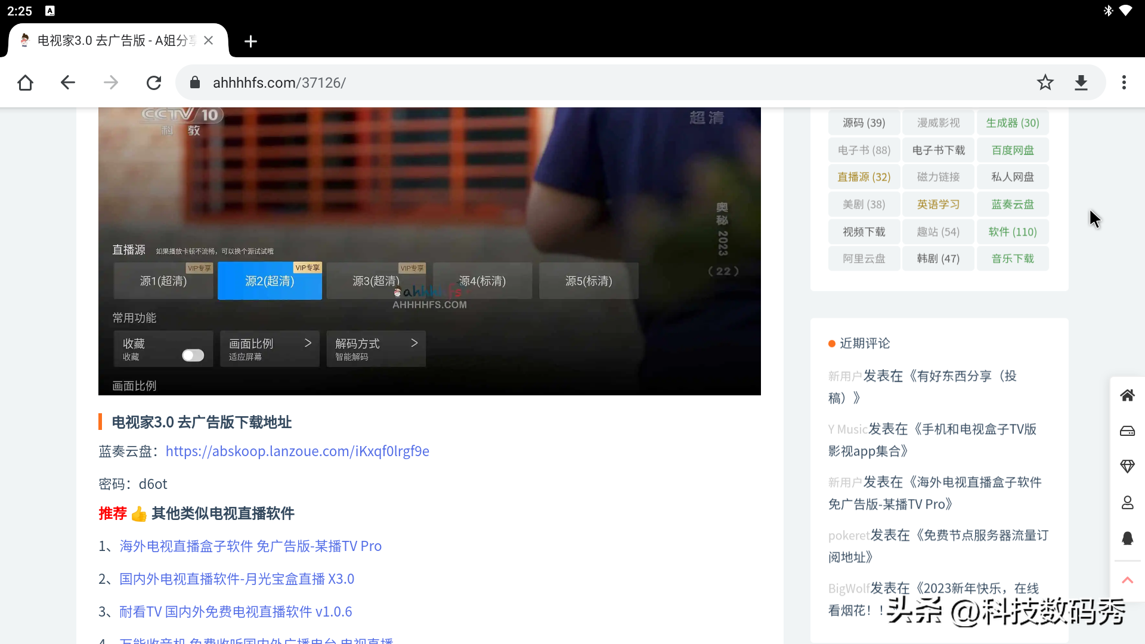Click the floating sidebar home icon

click(1127, 395)
